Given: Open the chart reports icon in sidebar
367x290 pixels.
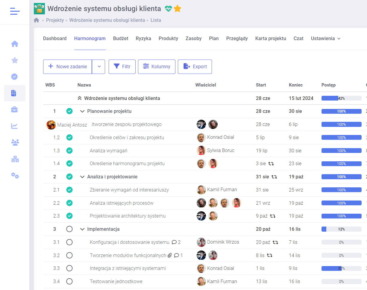Looking at the screenshot, I should coord(15,126).
